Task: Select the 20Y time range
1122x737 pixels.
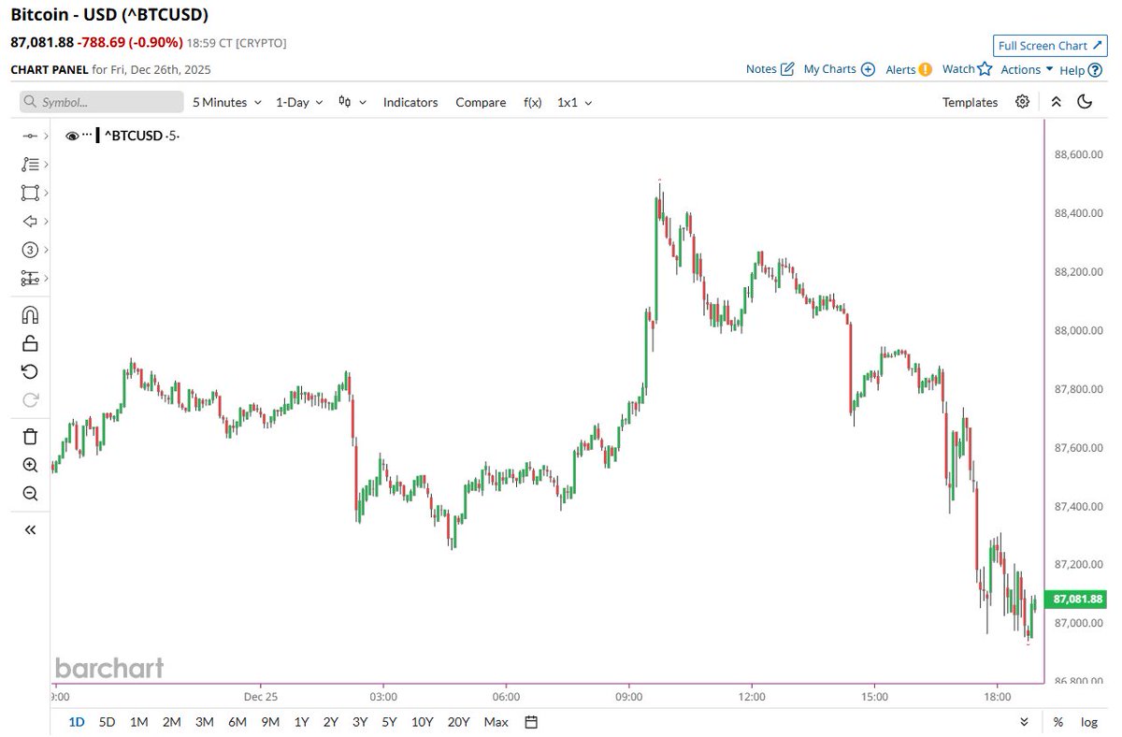Action: tap(458, 722)
